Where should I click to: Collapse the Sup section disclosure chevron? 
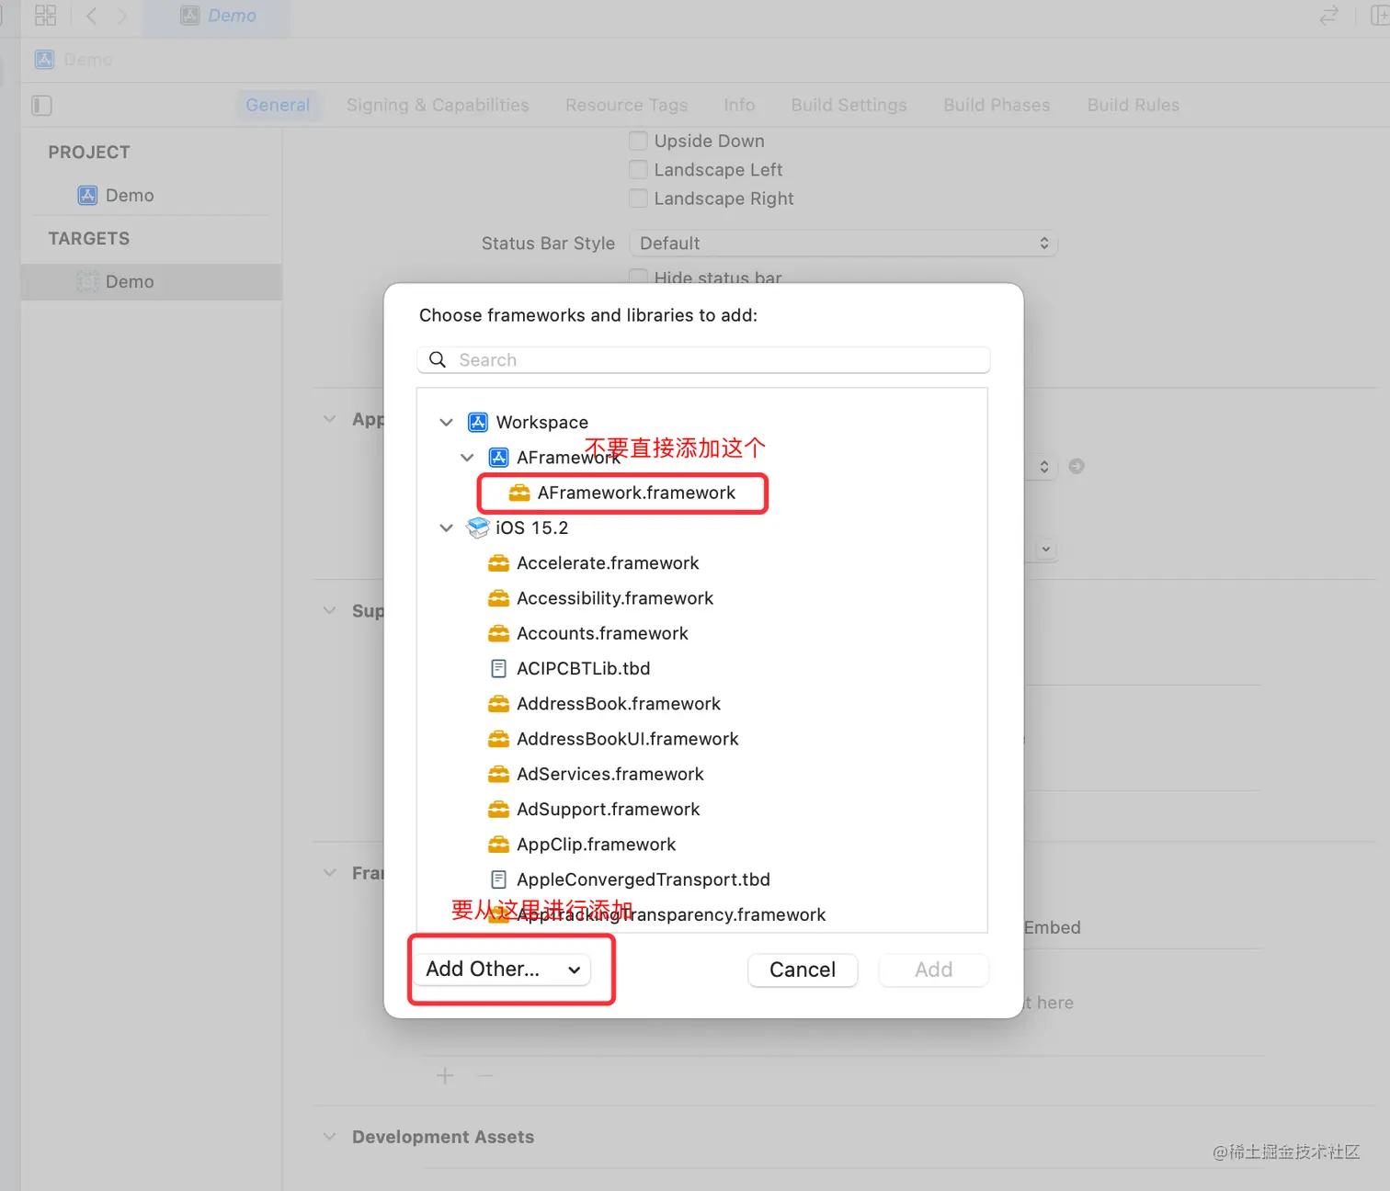[x=330, y=611]
